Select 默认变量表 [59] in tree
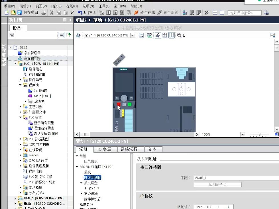 [x=46, y=134]
